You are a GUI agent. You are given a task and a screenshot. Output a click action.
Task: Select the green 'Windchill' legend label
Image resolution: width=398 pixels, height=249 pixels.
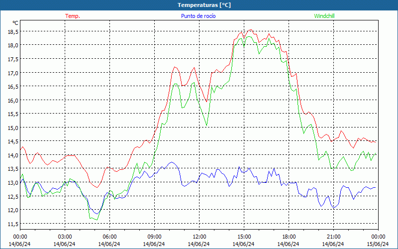pos(324,16)
